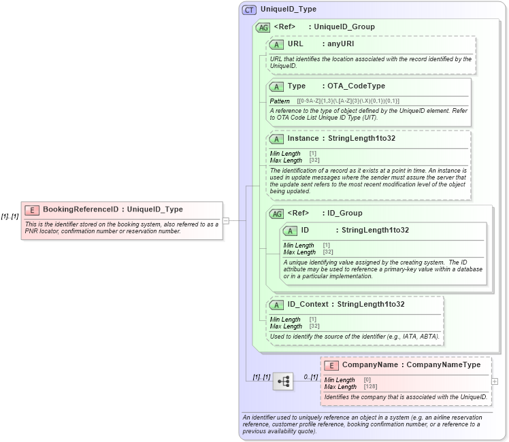The width and height of the screenshot is (509, 442).
Task: Click the [1]..[1] cardinality left of BookingReferenceID
Action: click(x=10, y=217)
